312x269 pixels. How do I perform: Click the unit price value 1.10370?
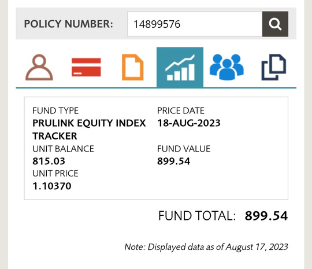tap(52, 186)
